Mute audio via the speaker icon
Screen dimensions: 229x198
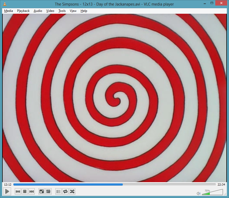(199, 194)
